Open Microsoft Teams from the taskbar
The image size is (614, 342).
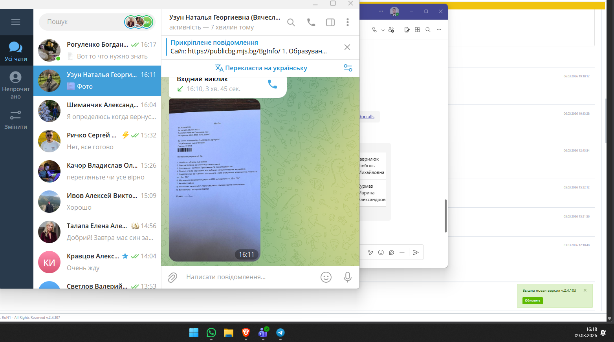pyautogui.click(x=263, y=333)
